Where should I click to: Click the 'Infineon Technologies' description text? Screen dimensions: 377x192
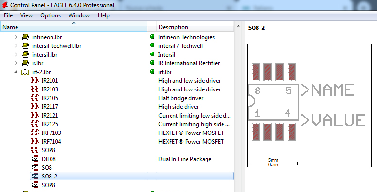(x=187, y=37)
